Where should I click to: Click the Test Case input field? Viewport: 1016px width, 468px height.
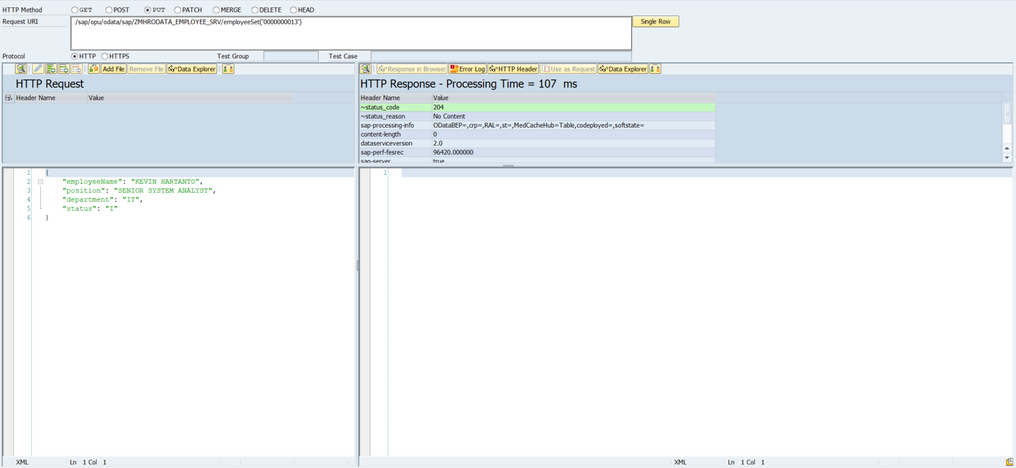[501, 56]
